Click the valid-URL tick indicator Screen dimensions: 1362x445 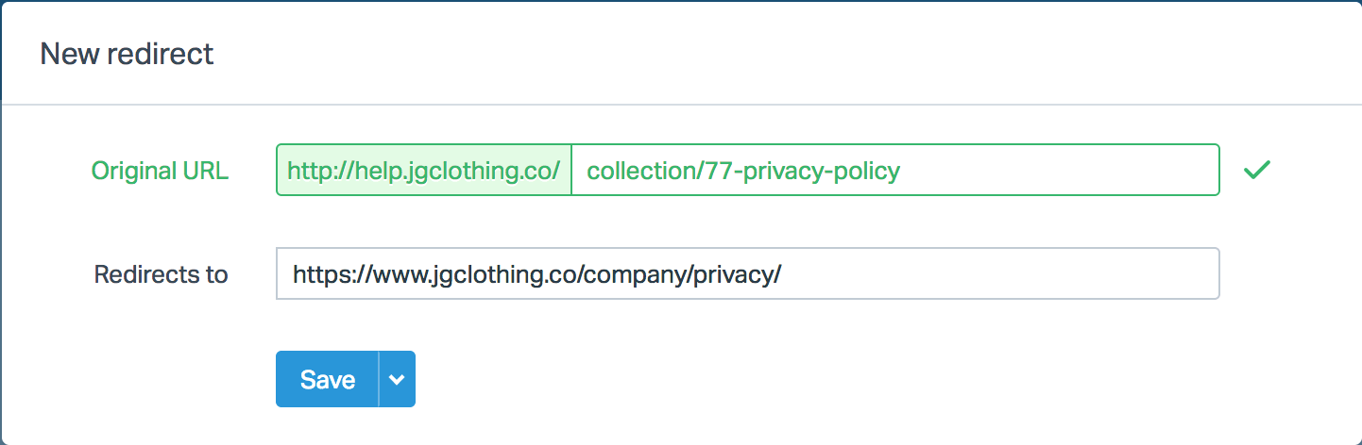coord(1256,170)
